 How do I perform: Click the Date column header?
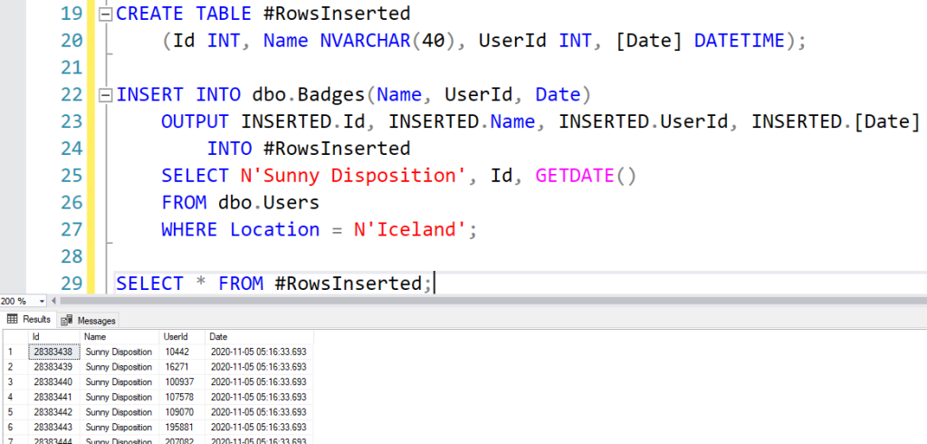(x=220, y=336)
